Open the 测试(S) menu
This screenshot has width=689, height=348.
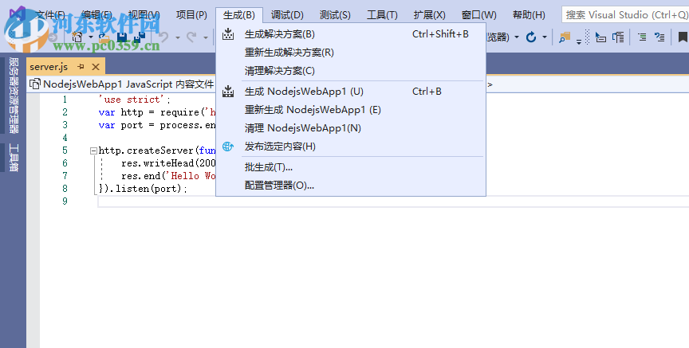[335, 15]
